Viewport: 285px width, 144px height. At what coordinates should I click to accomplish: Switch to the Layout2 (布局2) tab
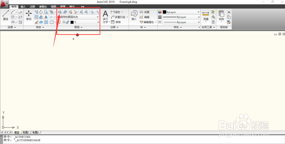coord(35,133)
